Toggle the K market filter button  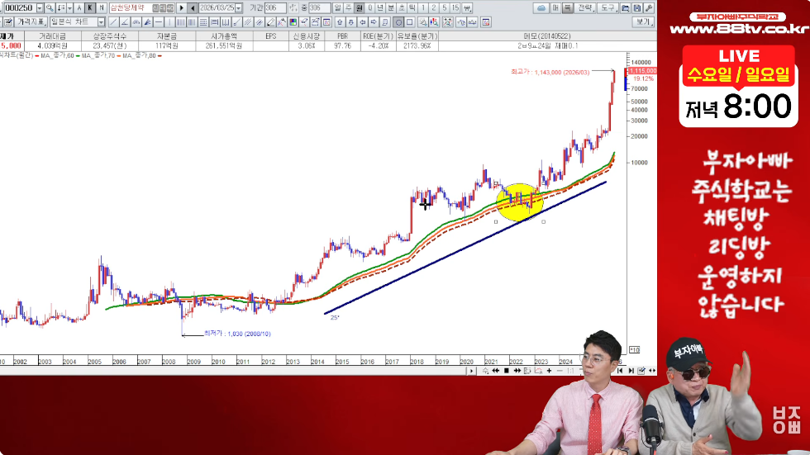90,8
